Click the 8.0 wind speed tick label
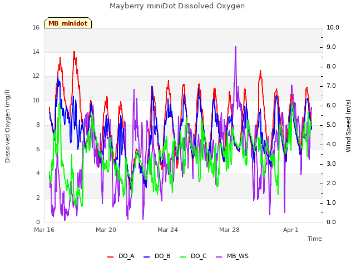356x267 pixels. point(331,66)
